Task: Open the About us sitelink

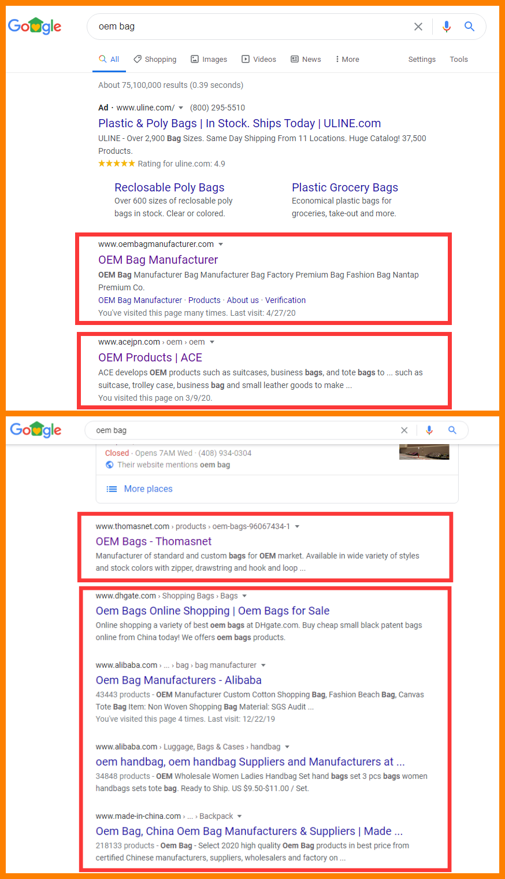Action: click(243, 300)
